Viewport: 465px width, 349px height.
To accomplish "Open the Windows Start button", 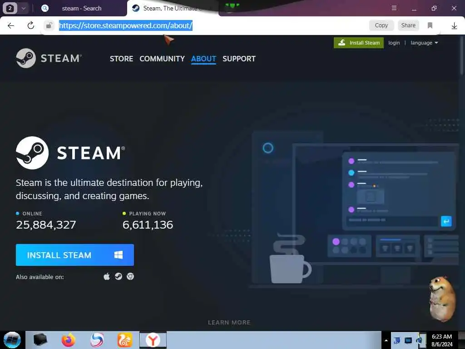I will (x=12, y=340).
